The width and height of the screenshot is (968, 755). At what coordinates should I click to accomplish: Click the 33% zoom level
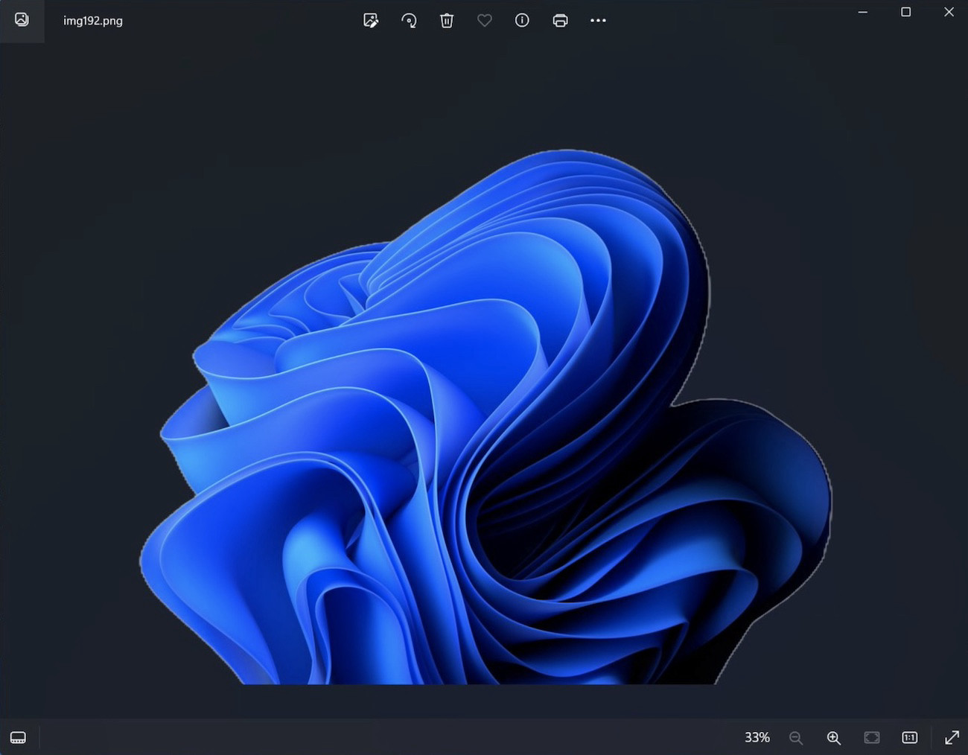(x=757, y=737)
